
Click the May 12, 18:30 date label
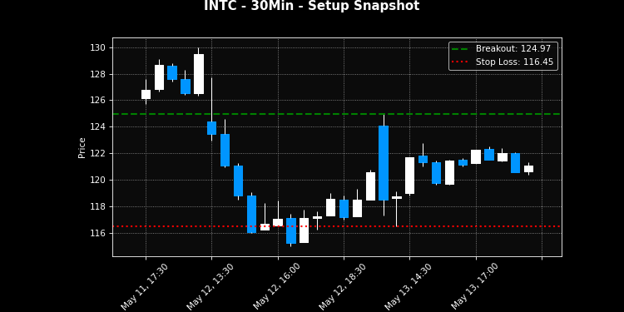pos(342,286)
